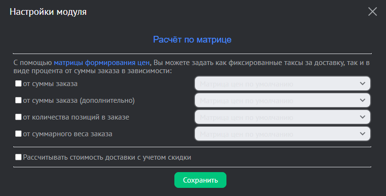Screen dimensions: 386x196
Task: Click the 'от суммарного веса заказа' label text
Action: 67,134
